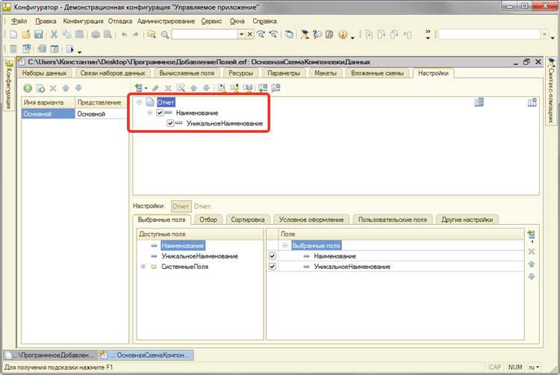Copy the report variant icon

click(x=41, y=88)
